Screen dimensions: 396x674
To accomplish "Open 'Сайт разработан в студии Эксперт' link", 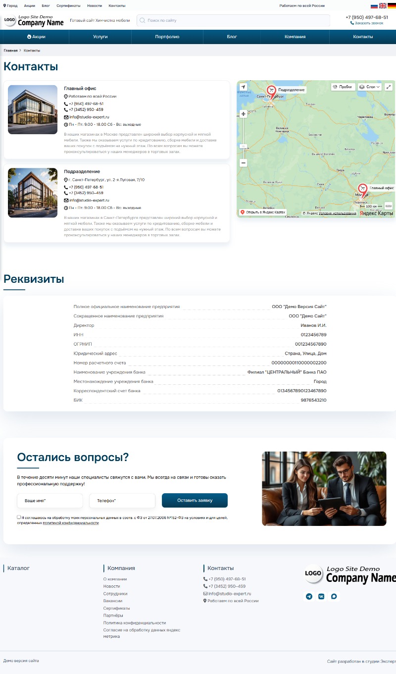I will point(361,661).
